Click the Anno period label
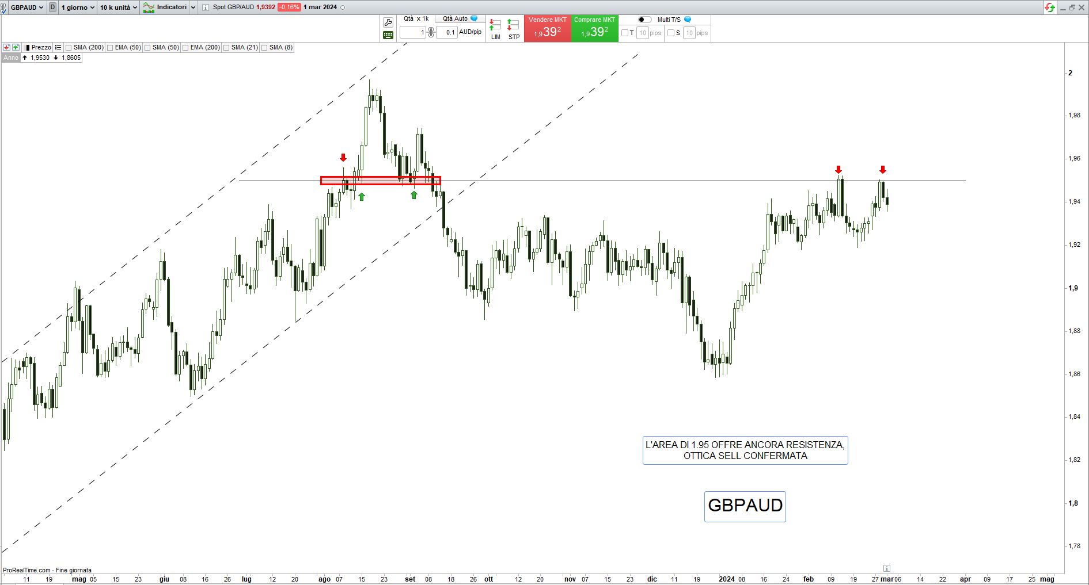This screenshot has height=585, width=1089. tap(11, 58)
